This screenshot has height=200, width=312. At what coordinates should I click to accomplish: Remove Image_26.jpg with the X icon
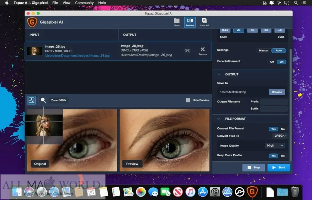(x=203, y=51)
